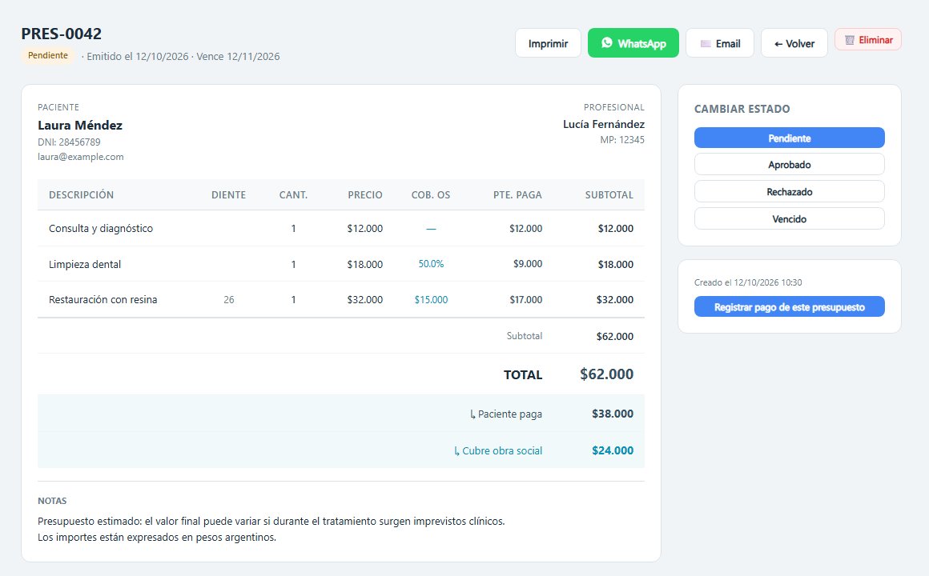Change status to Aprobado
929x576 pixels.
coord(789,165)
